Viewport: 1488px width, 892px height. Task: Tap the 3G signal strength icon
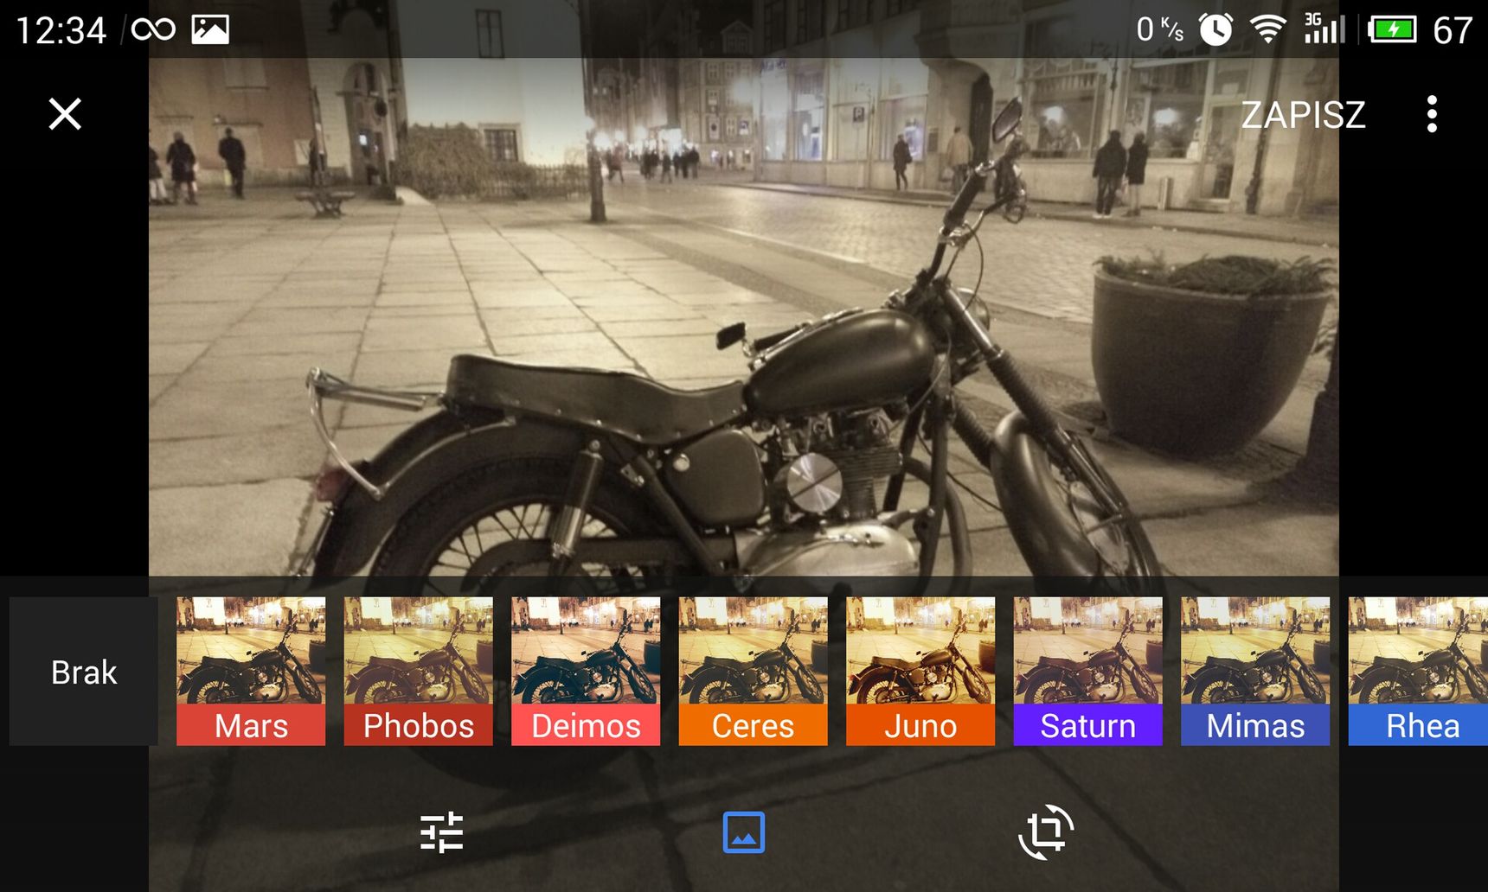[1324, 29]
